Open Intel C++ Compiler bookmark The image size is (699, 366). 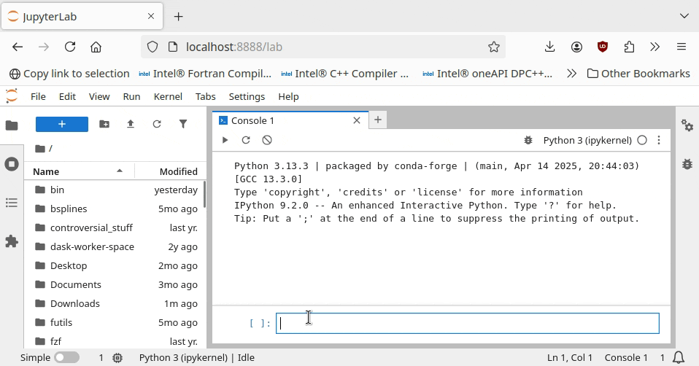(x=345, y=74)
